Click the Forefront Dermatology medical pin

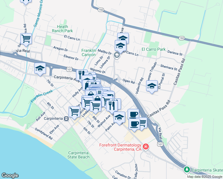point(145,146)
